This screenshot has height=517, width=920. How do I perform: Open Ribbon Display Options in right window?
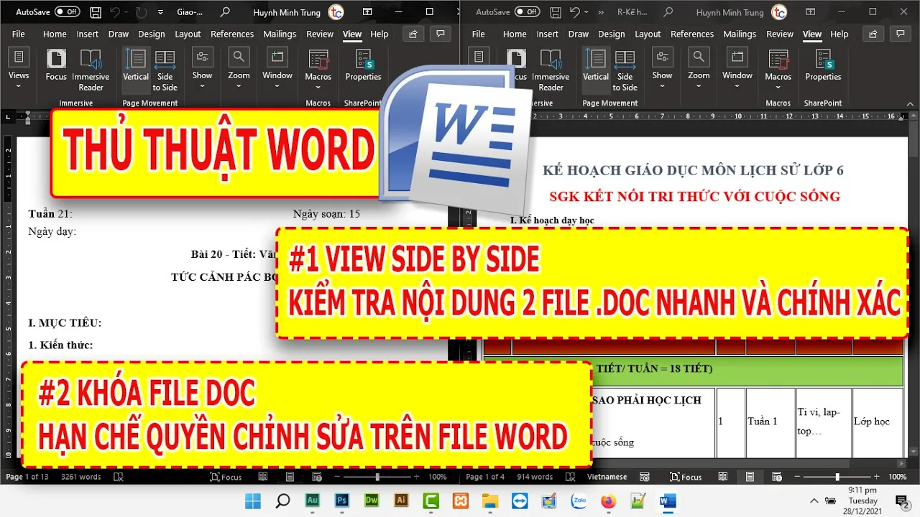point(809,12)
